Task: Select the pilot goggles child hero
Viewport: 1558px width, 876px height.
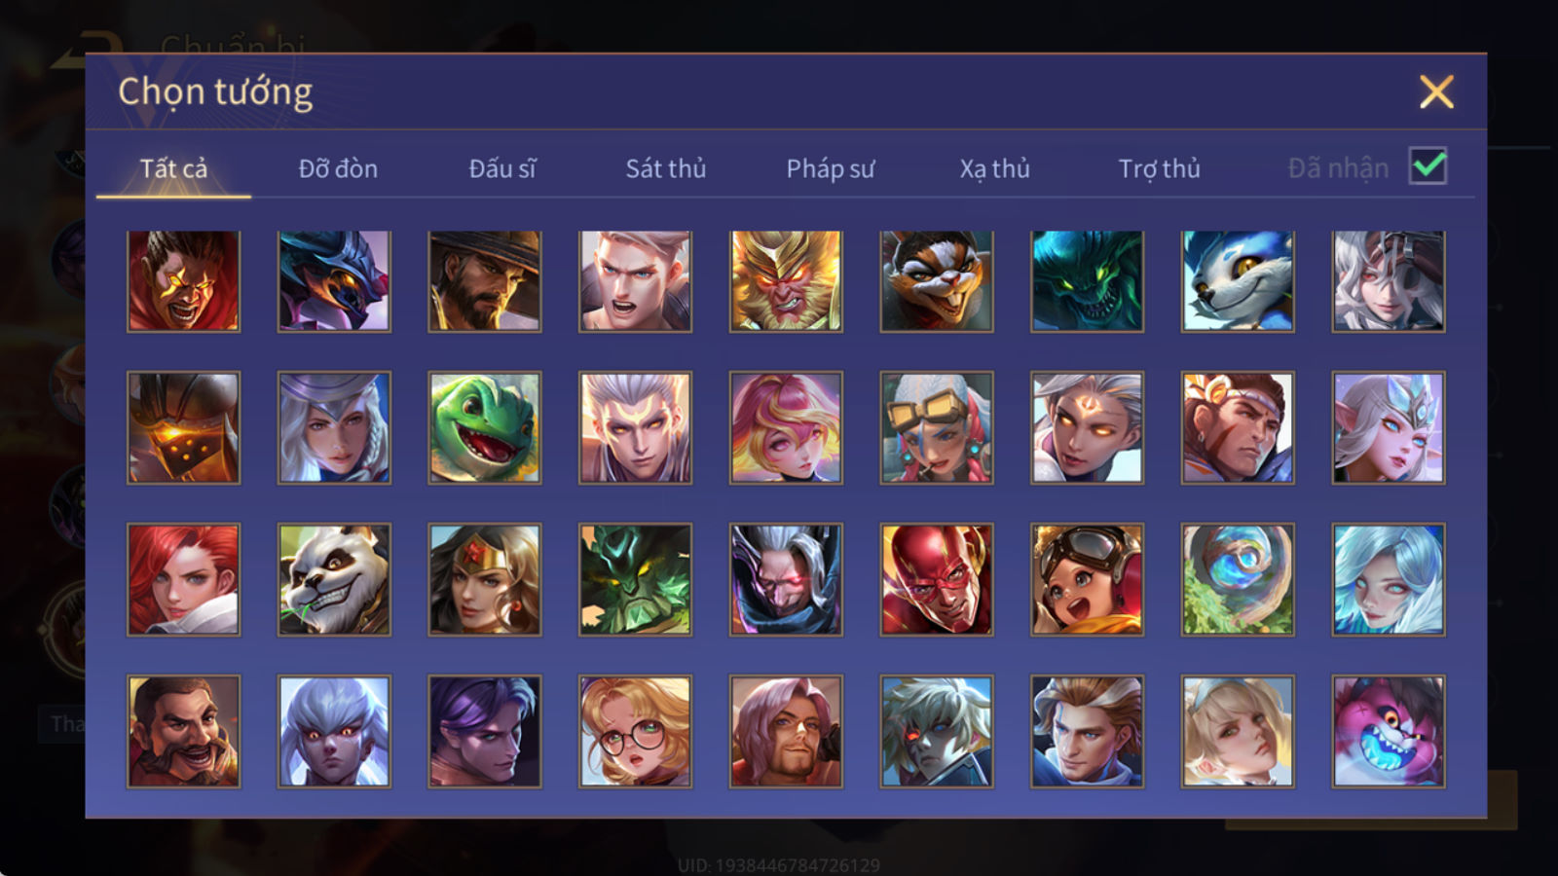Action: pos(1087,579)
